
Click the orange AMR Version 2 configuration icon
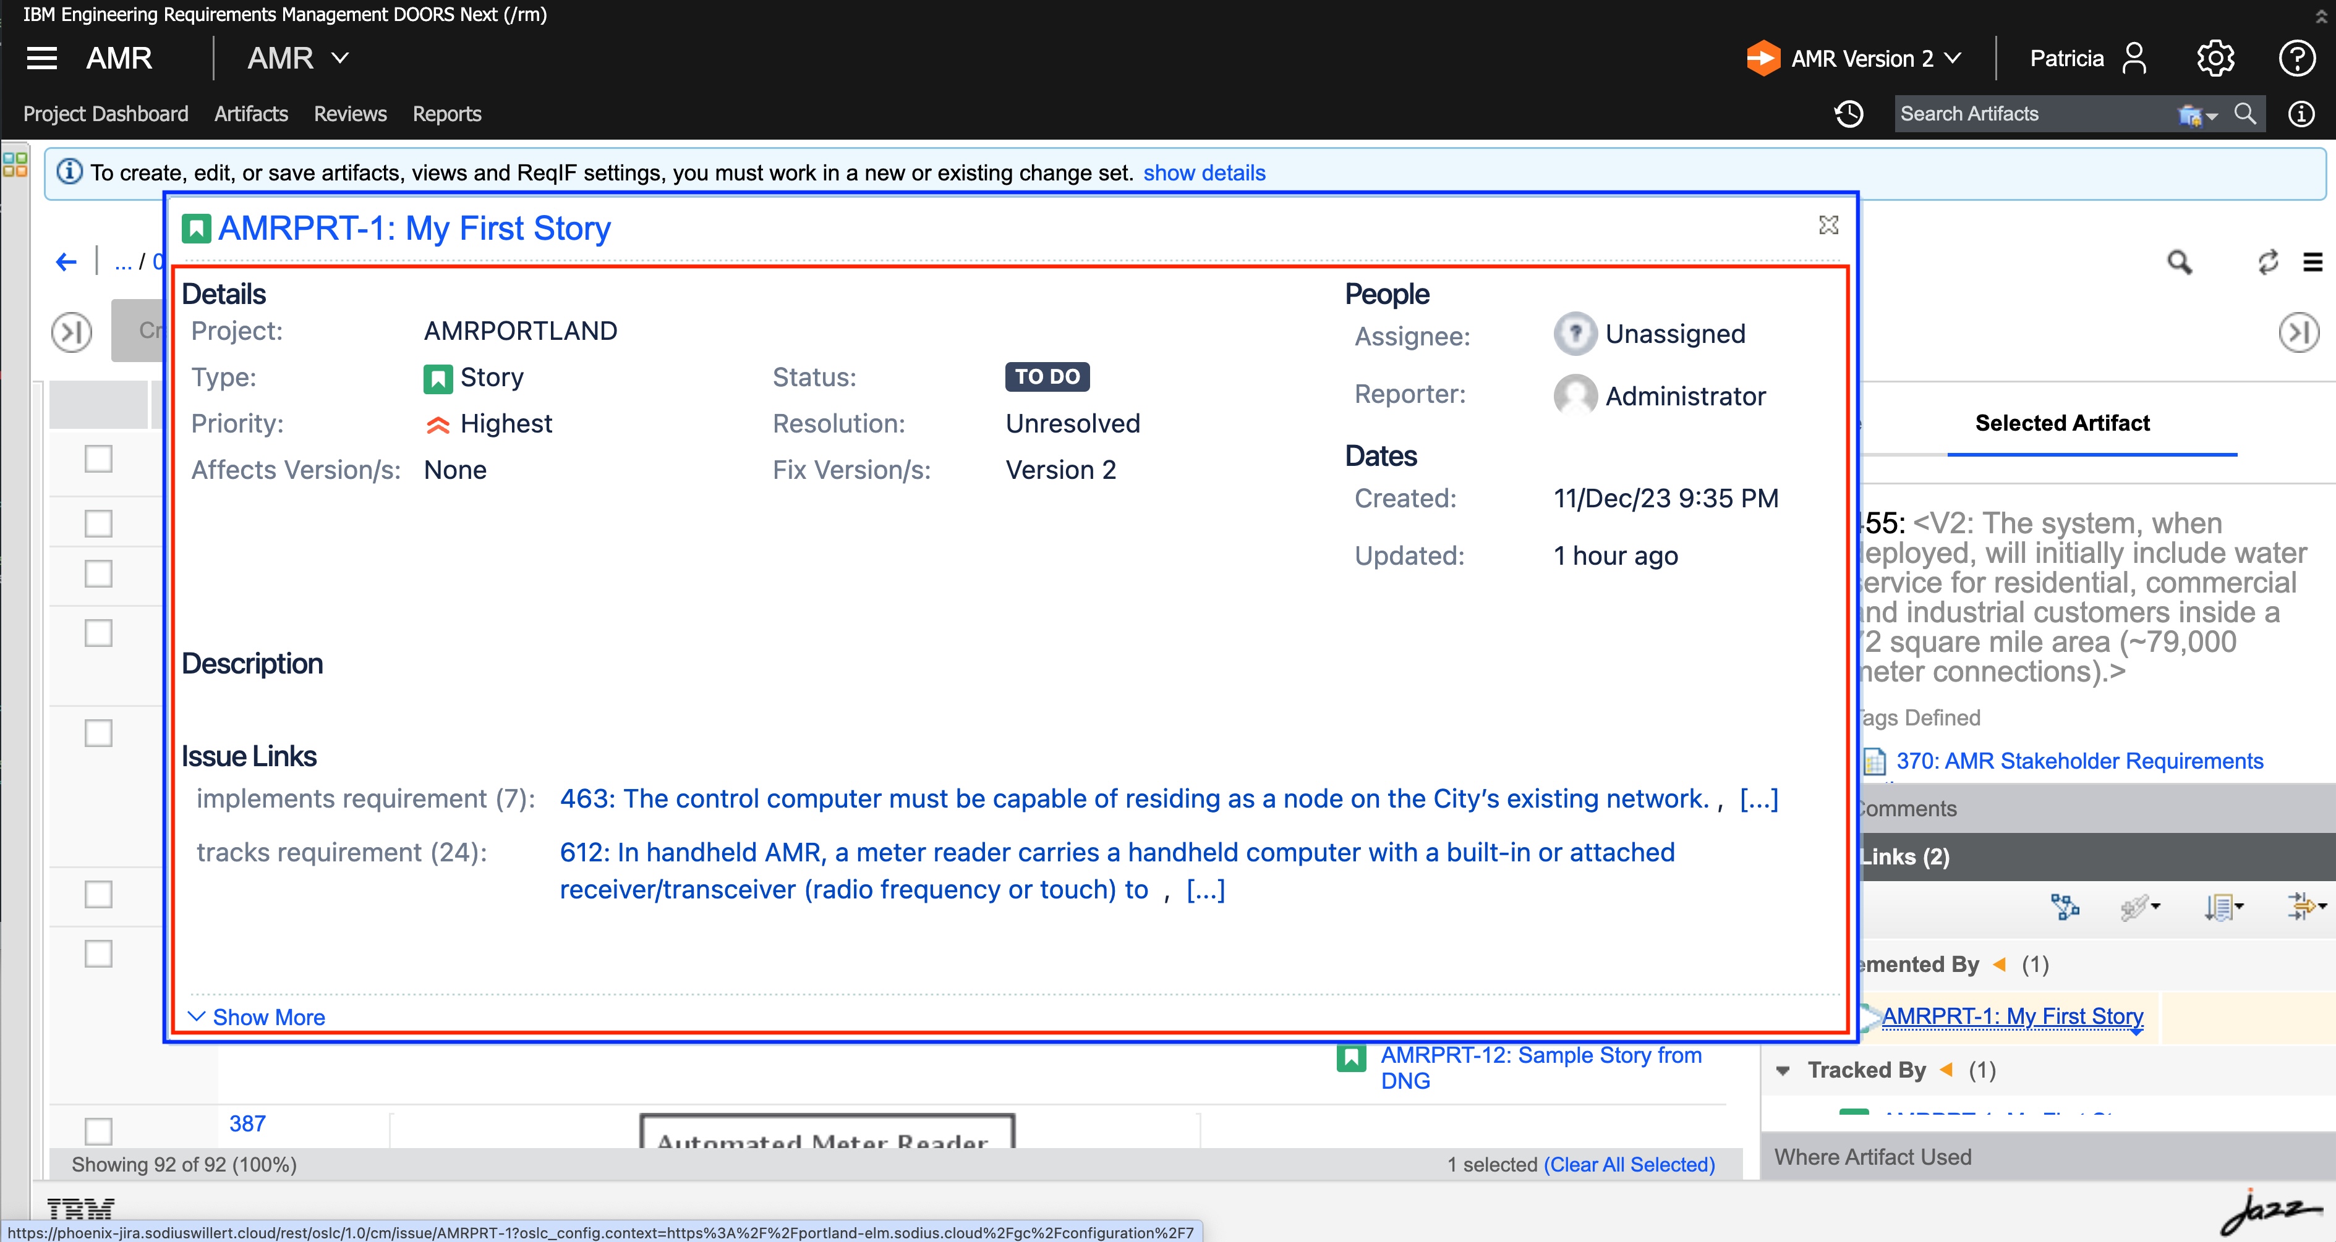1763,59
